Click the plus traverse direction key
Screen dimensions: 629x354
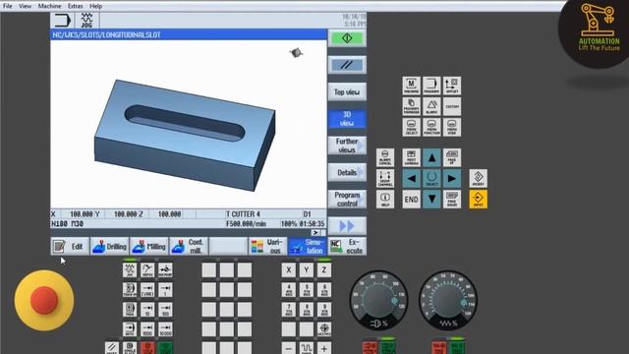coord(324,348)
